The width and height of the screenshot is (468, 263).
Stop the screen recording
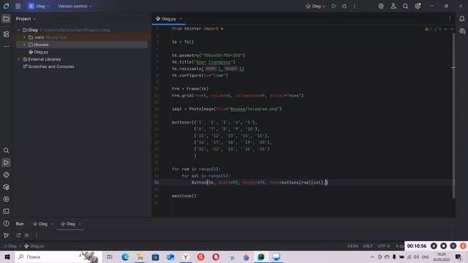click(444, 246)
